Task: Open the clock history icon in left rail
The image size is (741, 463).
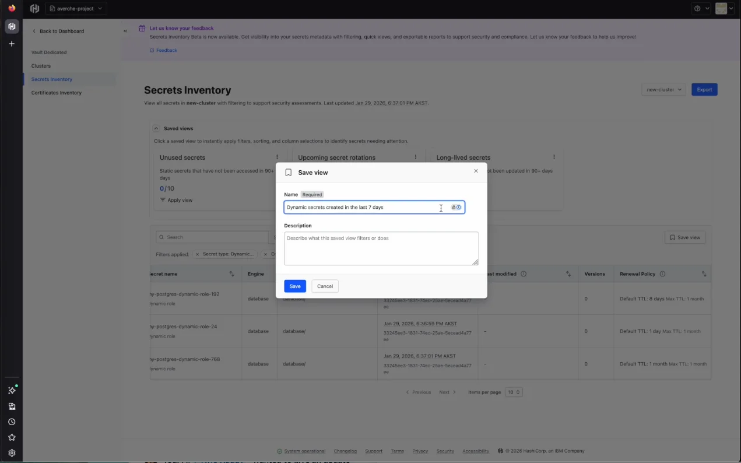Action: (12, 422)
